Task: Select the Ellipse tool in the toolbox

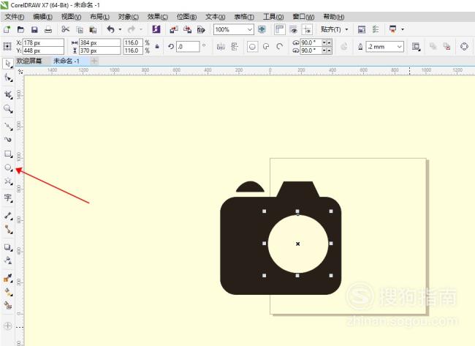Action: coord(8,168)
